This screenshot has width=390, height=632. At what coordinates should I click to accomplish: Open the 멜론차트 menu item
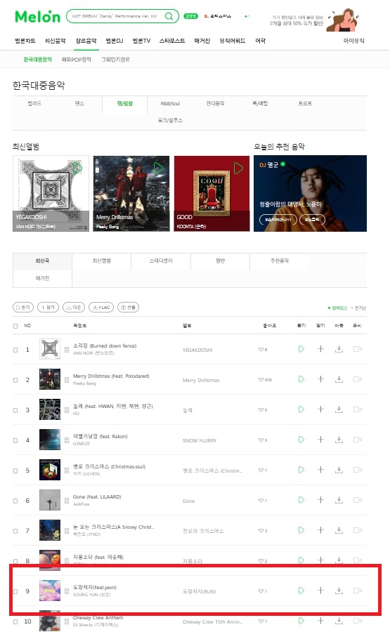tap(25, 41)
